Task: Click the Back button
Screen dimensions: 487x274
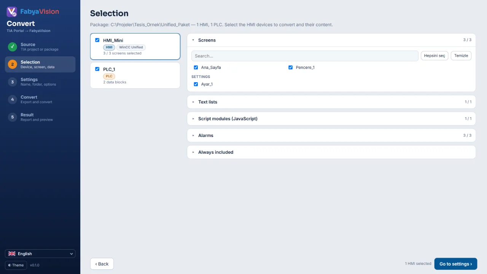Action: (x=102, y=264)
